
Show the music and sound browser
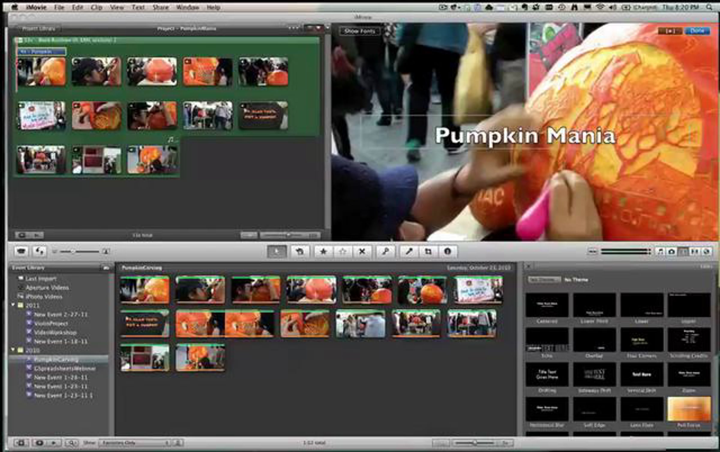(660, 252)
